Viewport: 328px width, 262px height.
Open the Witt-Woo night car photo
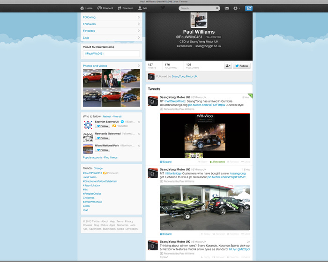(205, 136)
